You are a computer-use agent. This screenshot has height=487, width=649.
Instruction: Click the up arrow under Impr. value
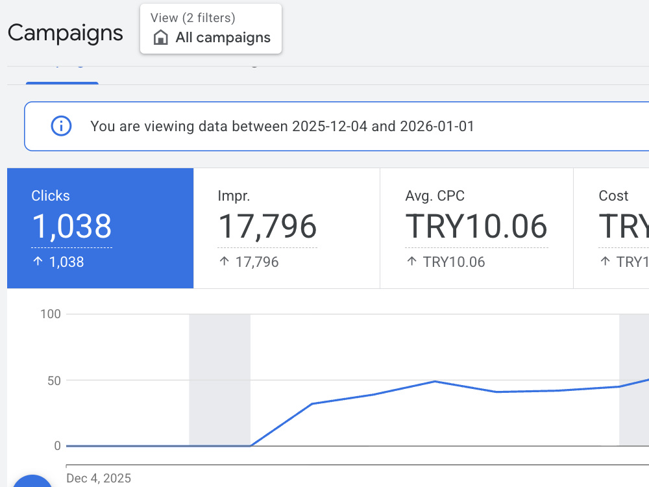click(x=225, y=261)
